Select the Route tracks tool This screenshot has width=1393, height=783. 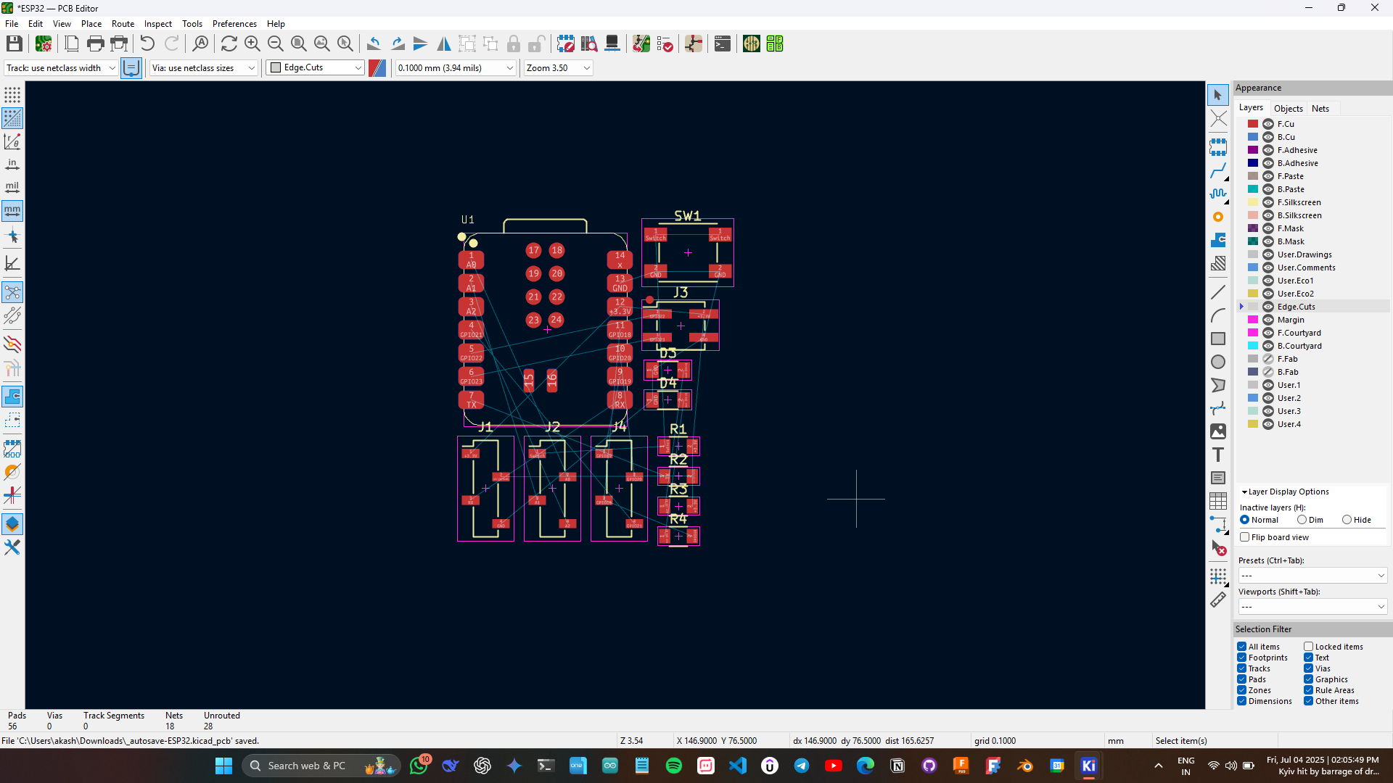1218,171
